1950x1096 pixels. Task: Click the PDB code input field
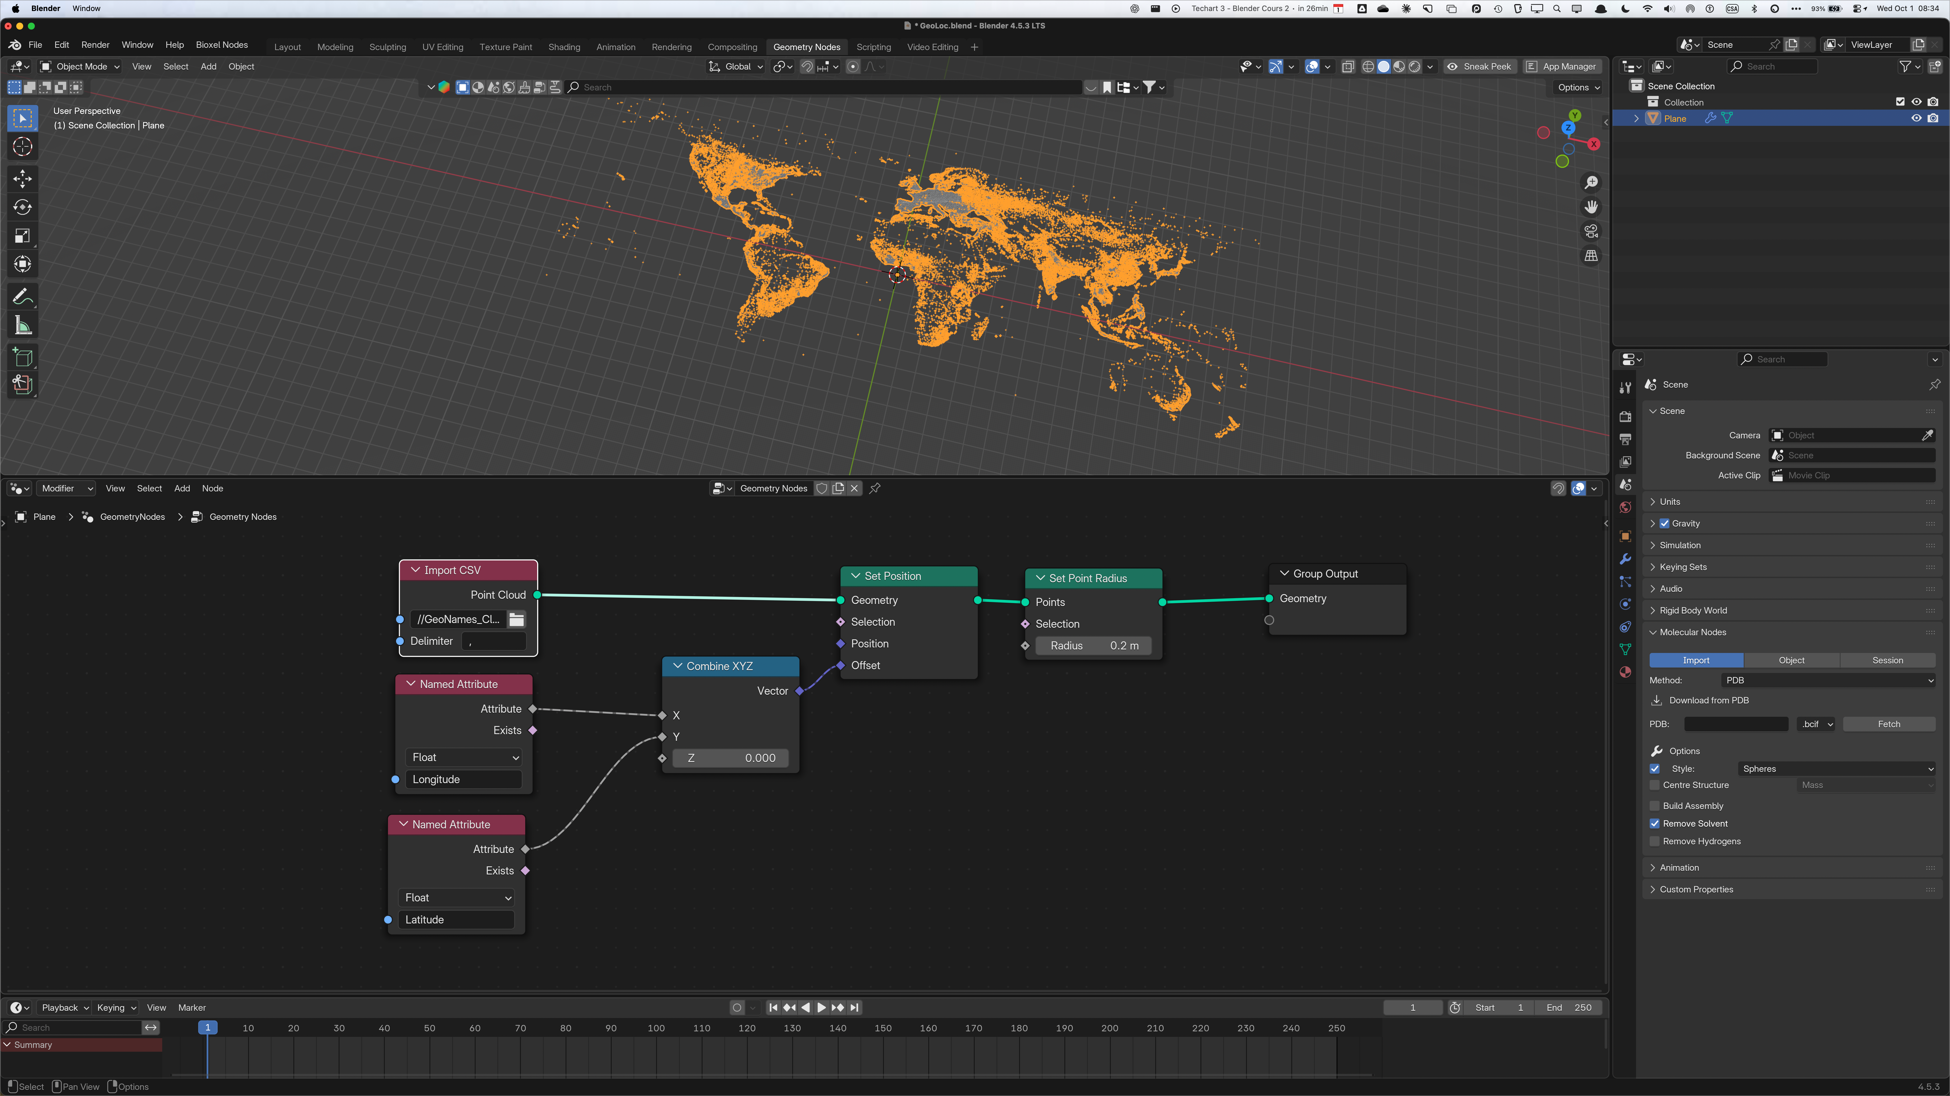pos(1736,725)
